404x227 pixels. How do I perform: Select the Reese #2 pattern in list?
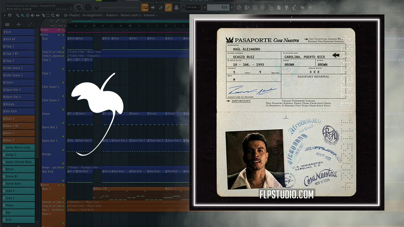19,176
